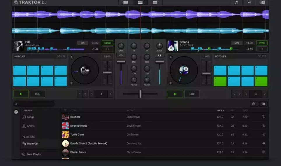
Task: Click the left deck spinning platter
Action: pyautogui.click(x=85, y=70)
